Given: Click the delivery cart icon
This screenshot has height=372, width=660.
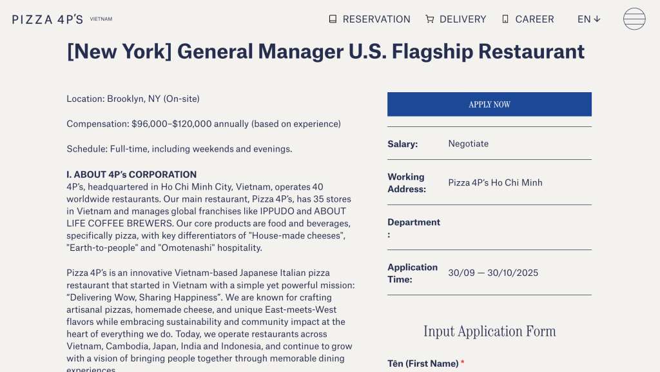Looking at the screenshot, I should (x=429, y=19).
